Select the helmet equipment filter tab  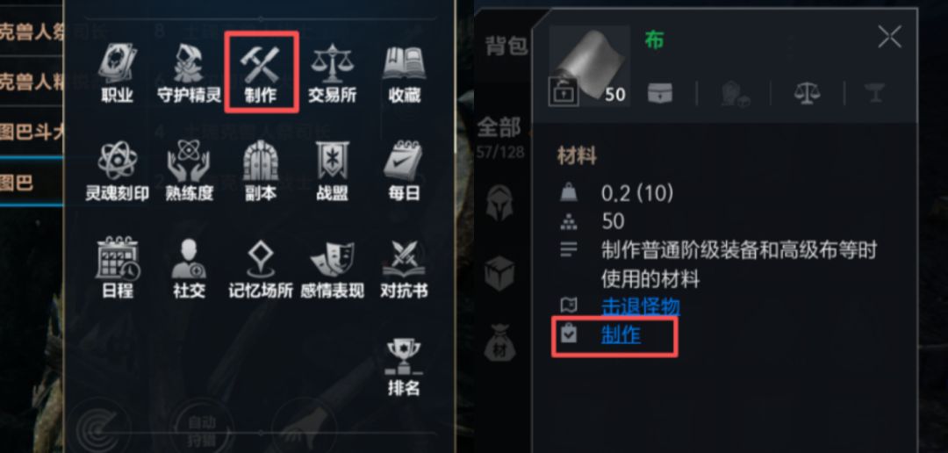[x=500, y=204]
